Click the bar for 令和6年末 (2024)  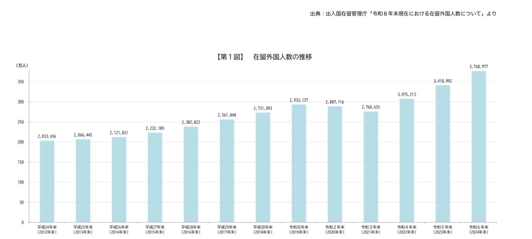coord(478,146)
